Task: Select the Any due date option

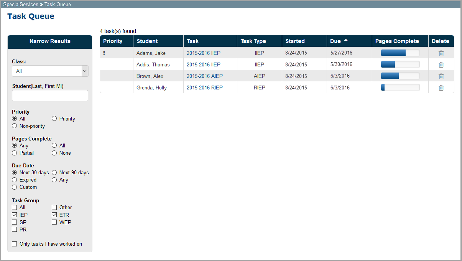Action: [54, 180]
